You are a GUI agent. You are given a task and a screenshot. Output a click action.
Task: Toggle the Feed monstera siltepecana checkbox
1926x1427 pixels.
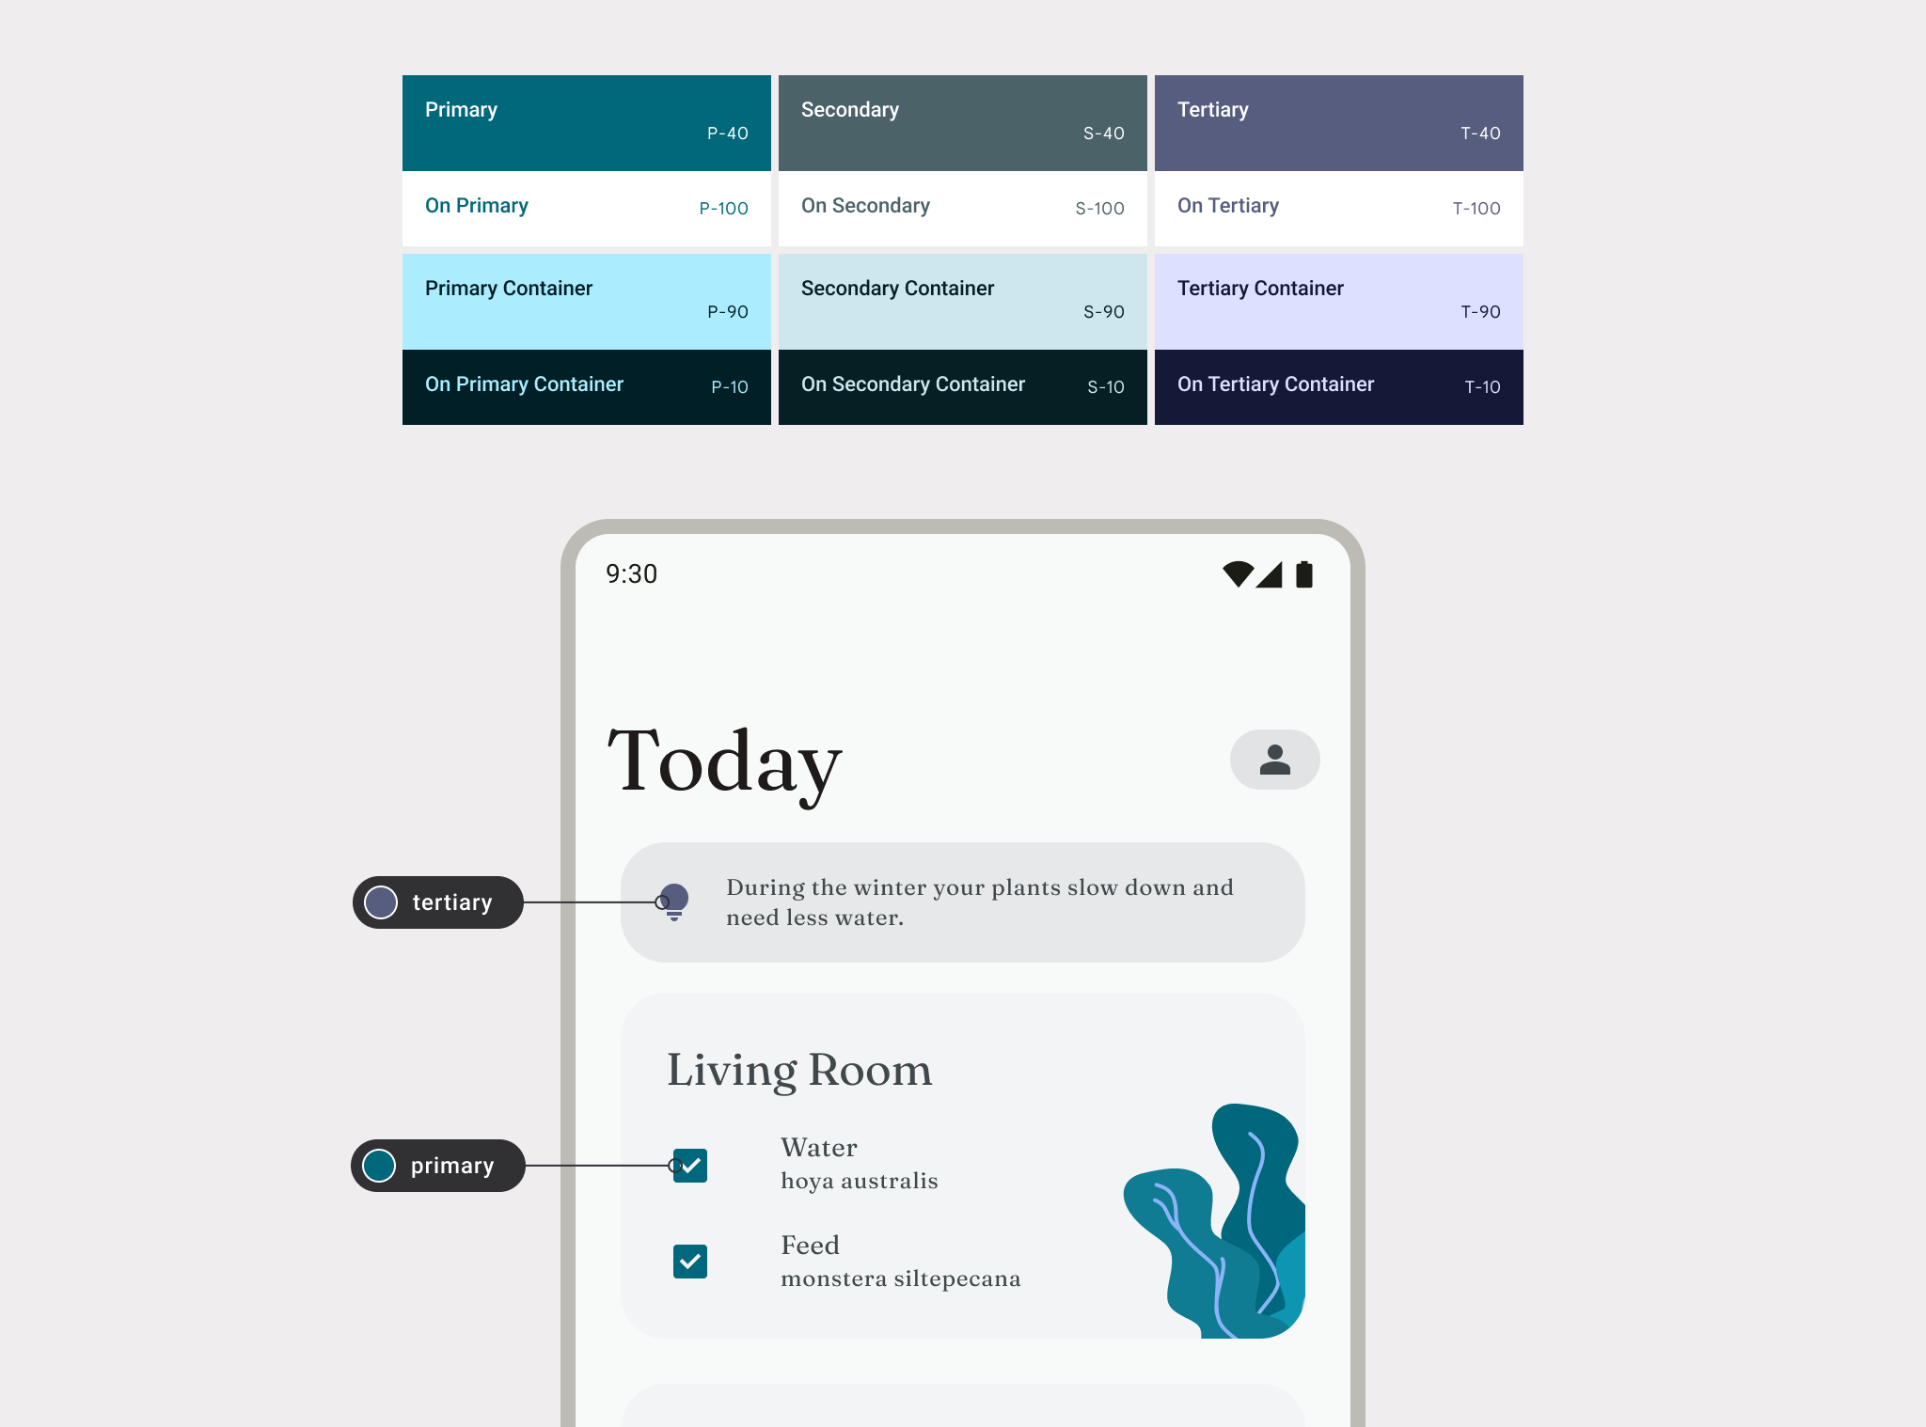tap(688, 1261)
